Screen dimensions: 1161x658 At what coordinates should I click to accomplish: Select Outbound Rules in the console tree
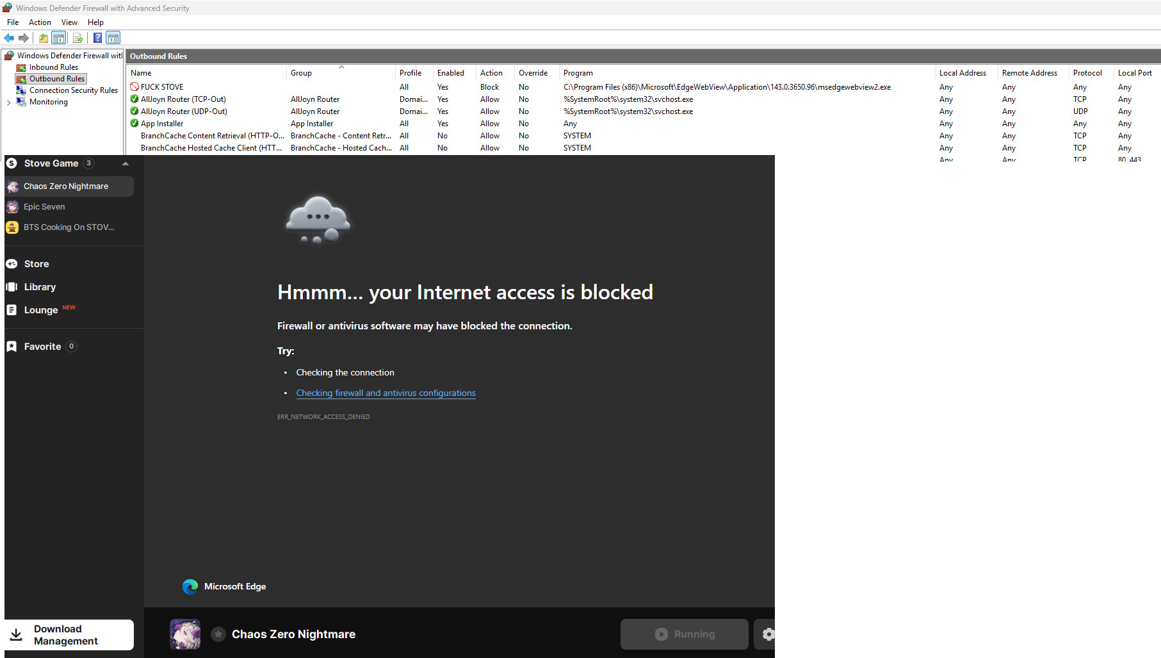(57, 79)
